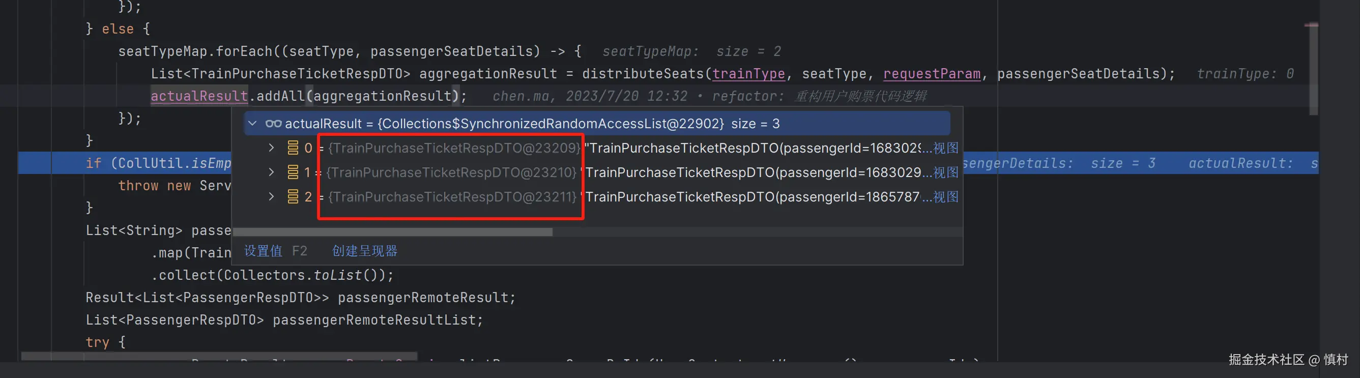
Task: Click the debugger popup horizontal scrollbar thumb
Action: (393, 232)
